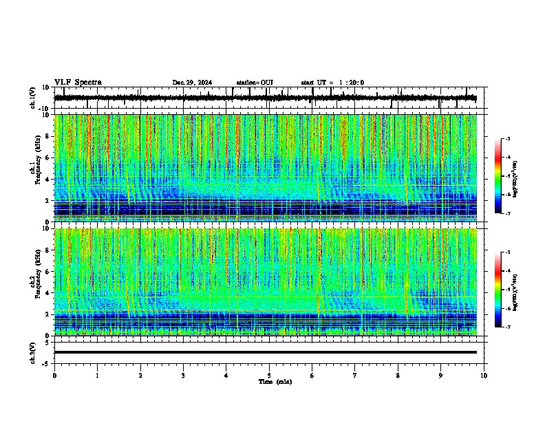Click the ch.1 spectrogram color scale bar
Viewport: 545px width, 421px height.
click(x=498, y=176)
